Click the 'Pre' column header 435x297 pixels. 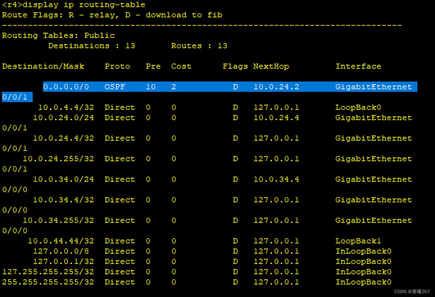pos(153,66)
